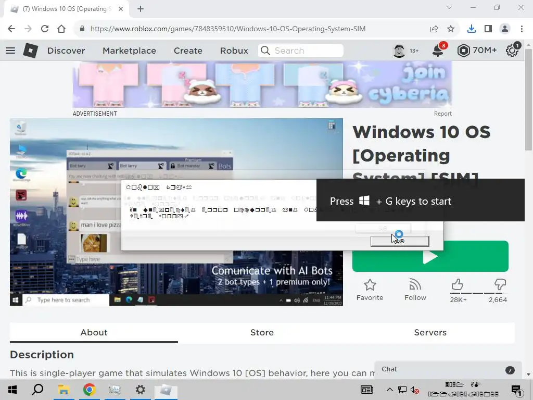Viewport: 533px width, 400px height.
Task: Open Windows taskbar search
Action: click(37, 390)
